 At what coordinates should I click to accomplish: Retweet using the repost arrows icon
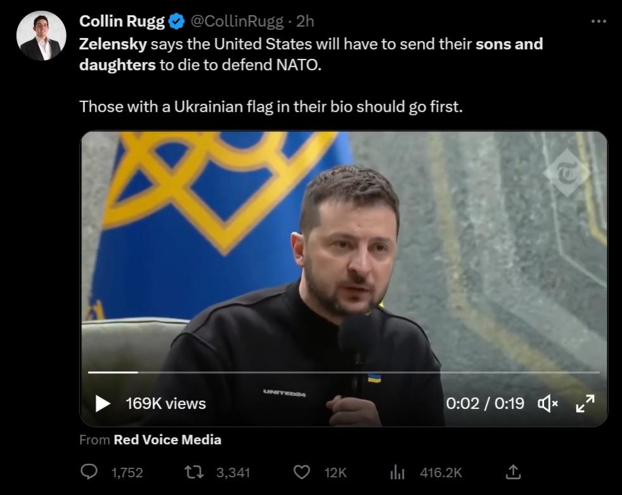194,472
